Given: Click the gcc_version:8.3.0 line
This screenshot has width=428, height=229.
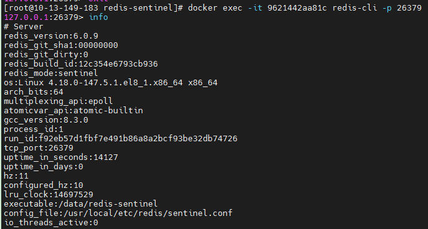Looking at the screenshot, I should (x=46, y=120).
